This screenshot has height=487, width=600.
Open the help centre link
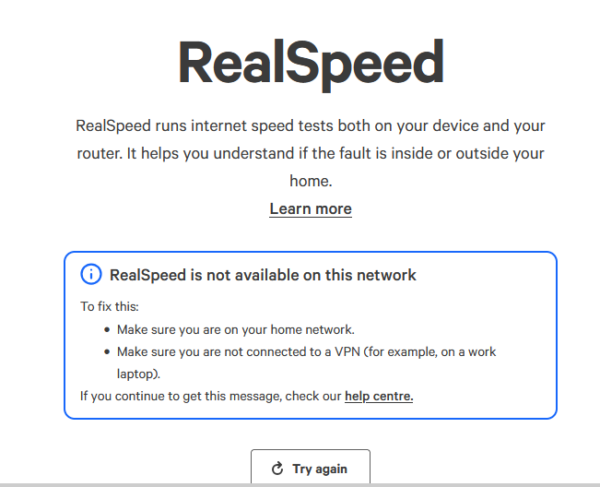pyautogui.click(x=379, y=396)
